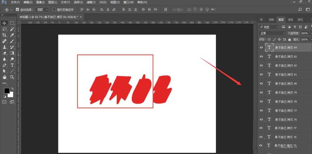Click the layer opacity 100% field

304,33
